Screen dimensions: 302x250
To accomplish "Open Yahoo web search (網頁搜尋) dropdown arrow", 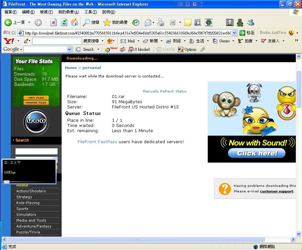I will (x=103, y=41).
